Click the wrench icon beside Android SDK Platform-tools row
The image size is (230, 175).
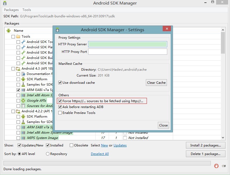[23, 47]
